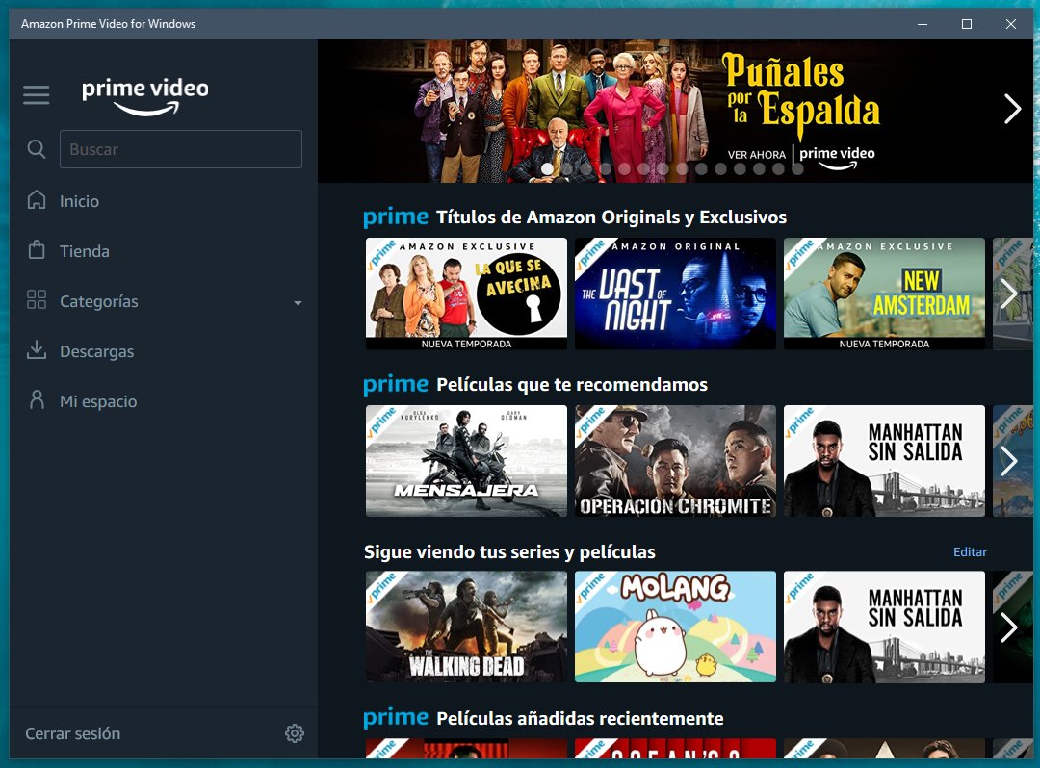This screenshot has height=768, width=1040.
Task: Open settings via the gear icon
Action: tap(295, 733)
